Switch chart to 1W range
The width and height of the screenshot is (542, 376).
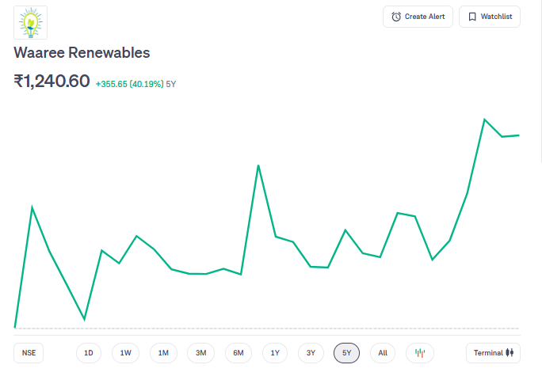click(126, 352)
